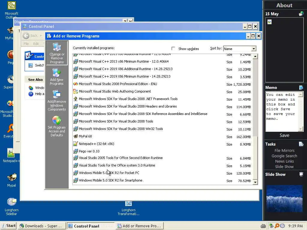Click the Tasks panel header icon
Viewport: 307px width, 230px height.
[x=301, y=144]
